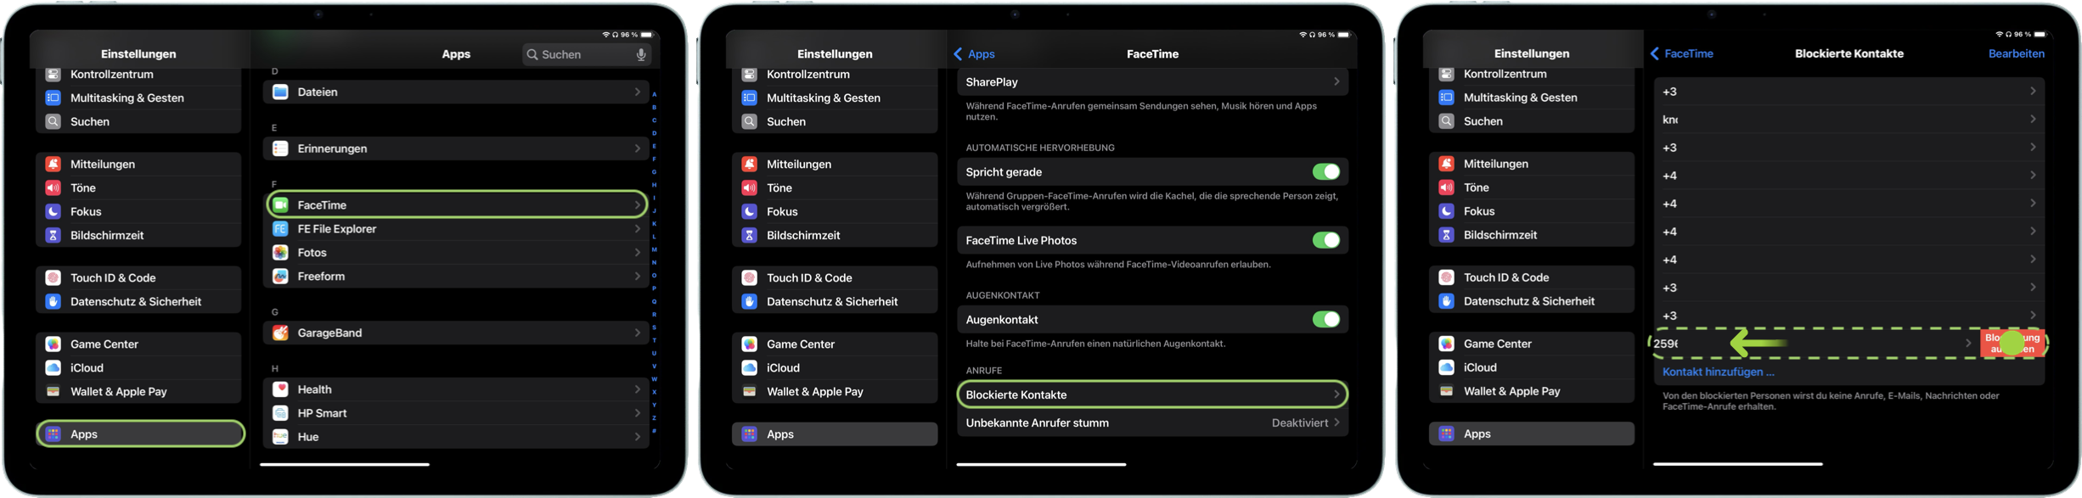The height and width of the screenshot is (498, 2082).
Task: Open the Blockierte Kontakte row
Action: click(1151, 394)
